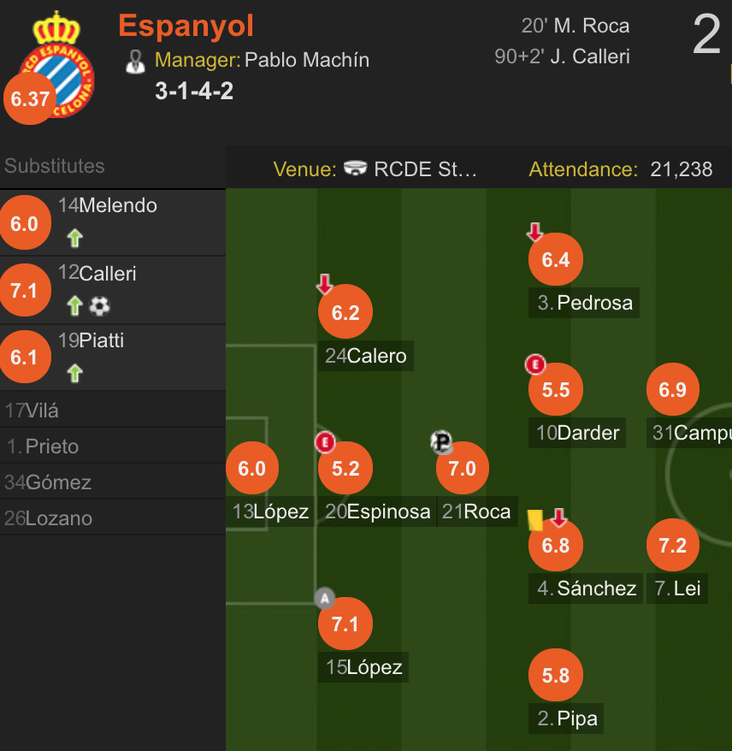Image resolution: width=732 pixels, height=751 pixels.
Task: Click the Espanyol club crest
Action: coord(57,65)
